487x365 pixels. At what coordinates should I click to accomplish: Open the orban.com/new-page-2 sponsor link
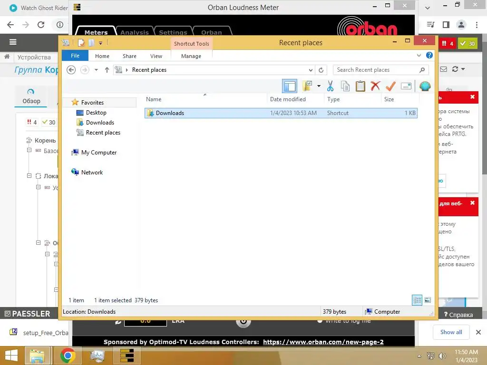(323, 342)
